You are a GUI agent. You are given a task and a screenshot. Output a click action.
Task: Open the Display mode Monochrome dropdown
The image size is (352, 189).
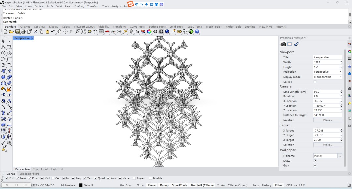pos(328,77)
